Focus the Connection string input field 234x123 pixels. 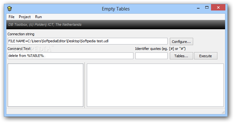87,41
